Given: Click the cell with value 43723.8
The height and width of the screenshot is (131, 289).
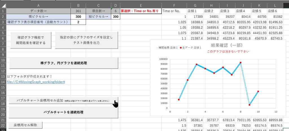Looking at the screenshot, I should (227, 33).
